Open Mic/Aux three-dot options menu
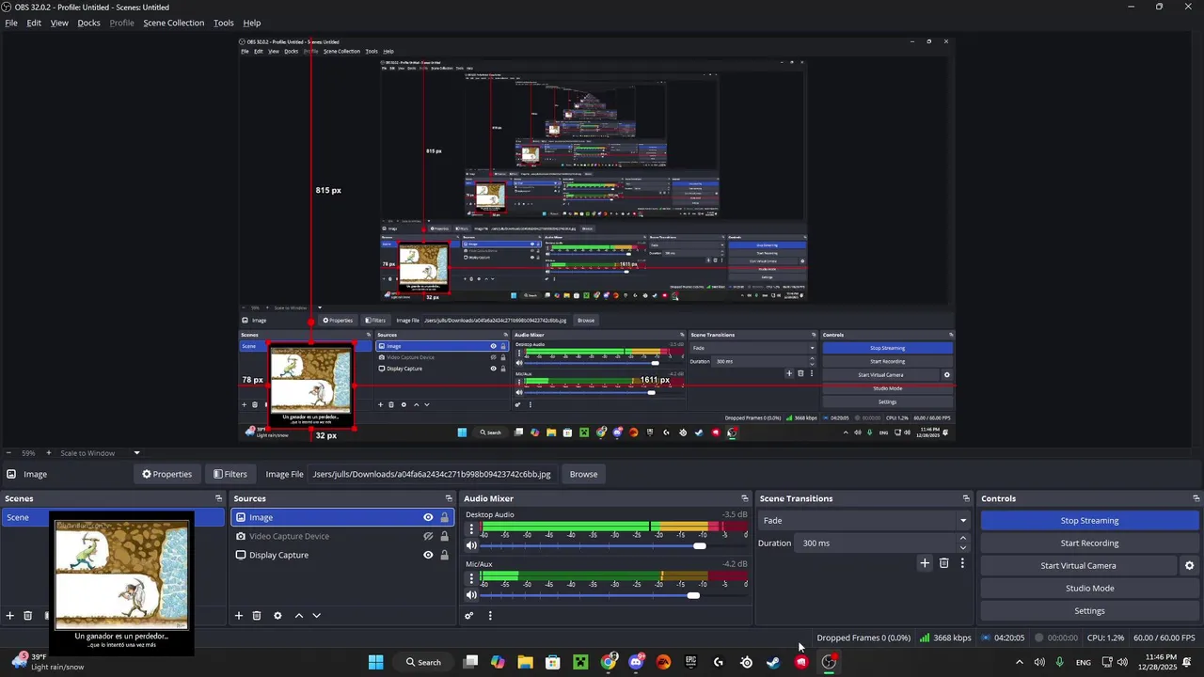 (471, 577)
